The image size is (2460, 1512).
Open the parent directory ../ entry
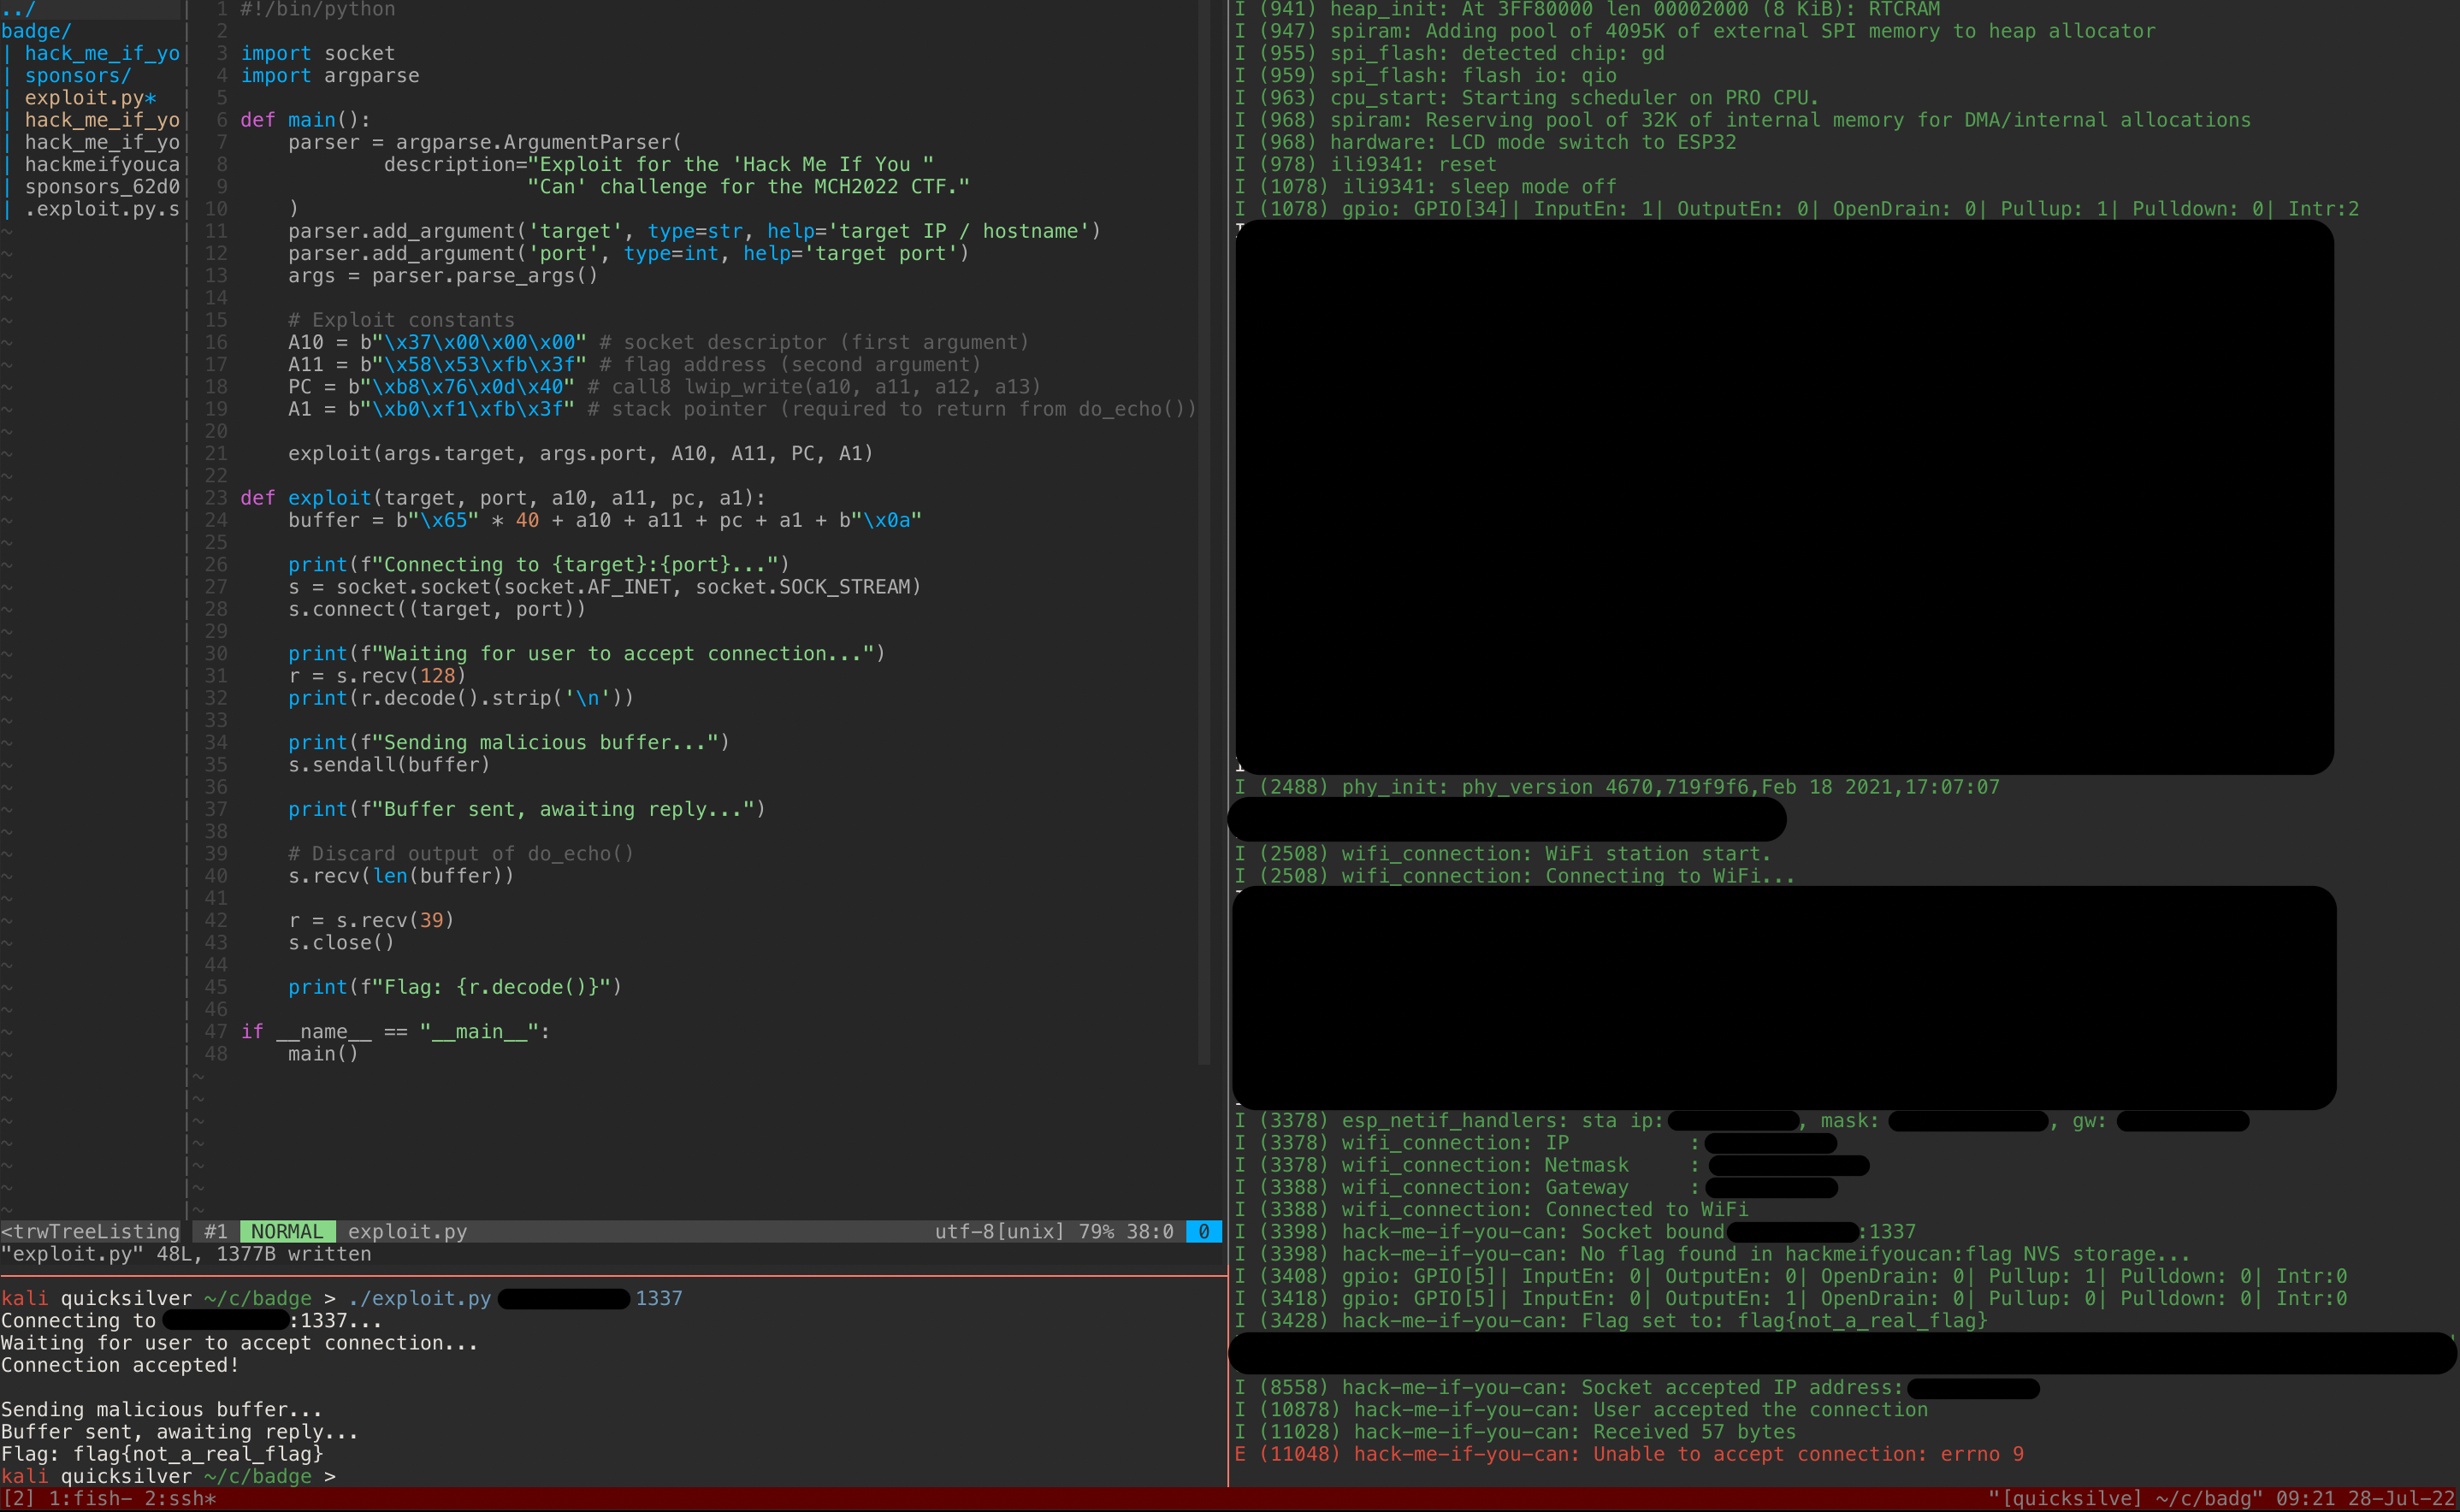18,9
